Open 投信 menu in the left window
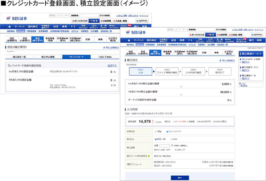Image resolution: width=266 pixels, height=181 pixels. pyautogui.click(x=56, y=26)
